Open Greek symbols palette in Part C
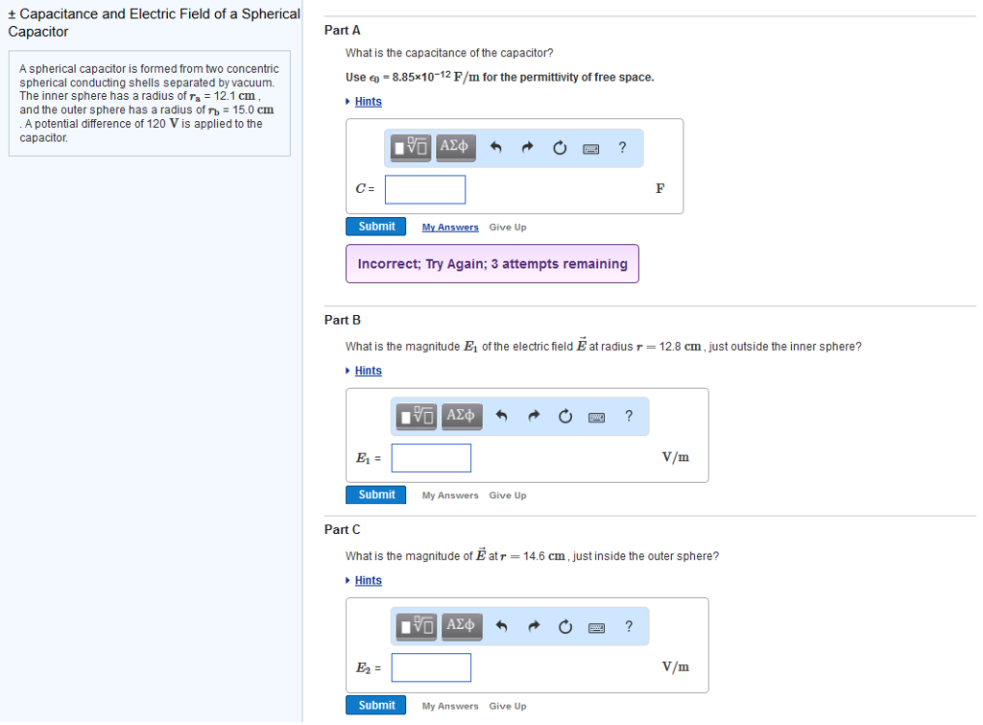 pos(462,626)
